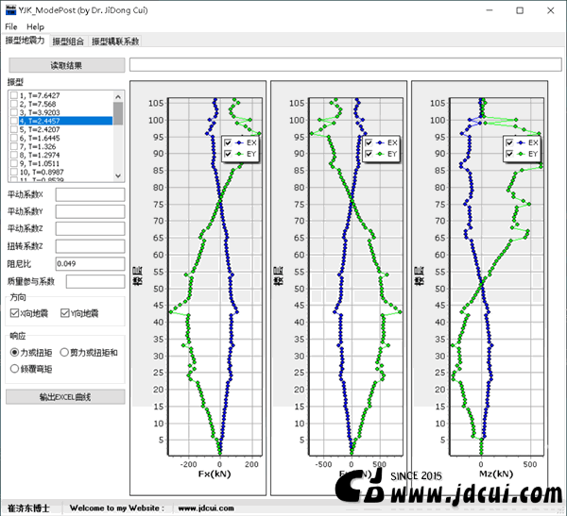The height and width of the screenshot is (516, 567).
Task: Check mode 8, T=1.2974 checkbox
Action: pyautogui.click(x=14, y=155)
